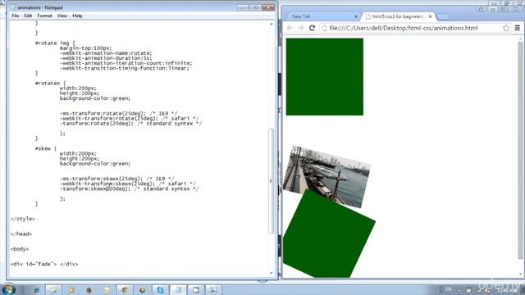Click Notepad scrollbar up arrow

click(272, 24)
